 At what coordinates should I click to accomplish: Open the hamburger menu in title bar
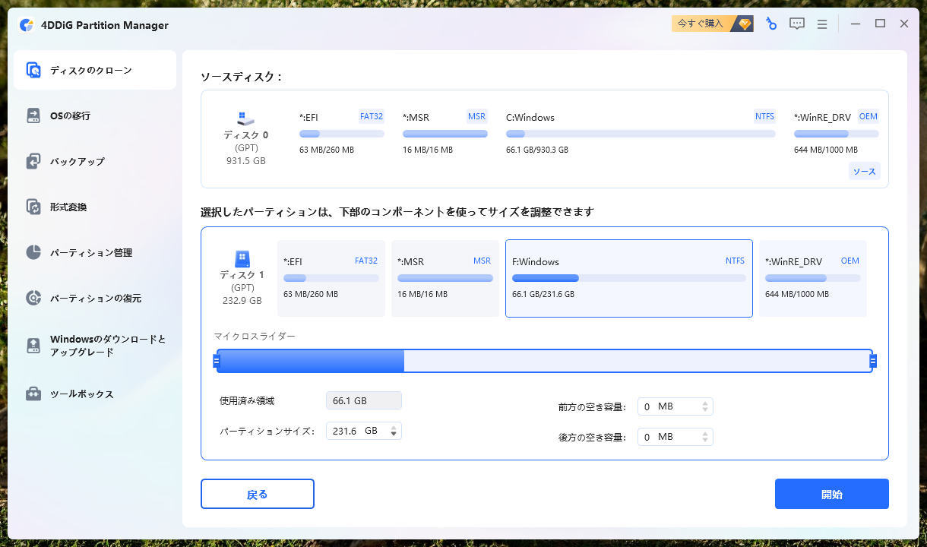(x=821, y=24)
